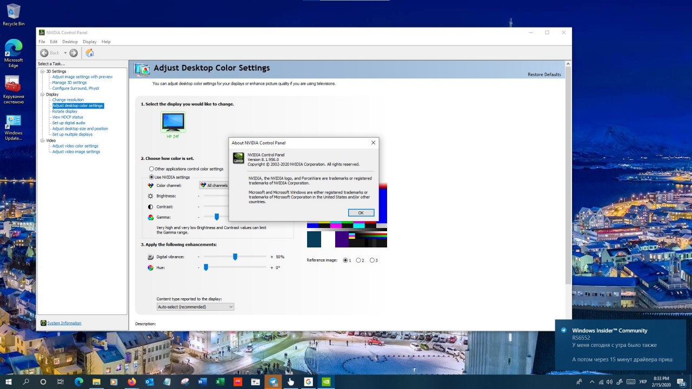Open the Back history dropdown arrow

click(x=65, y=53)
